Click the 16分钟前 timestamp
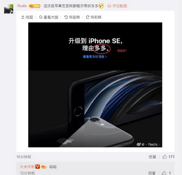This screenshot has width=182, height=175. click(x=24, y=157)
